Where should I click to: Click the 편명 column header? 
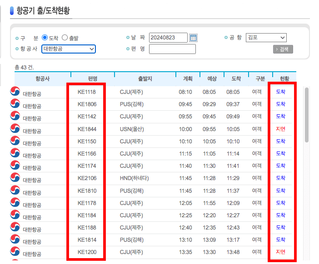[93, 79]
